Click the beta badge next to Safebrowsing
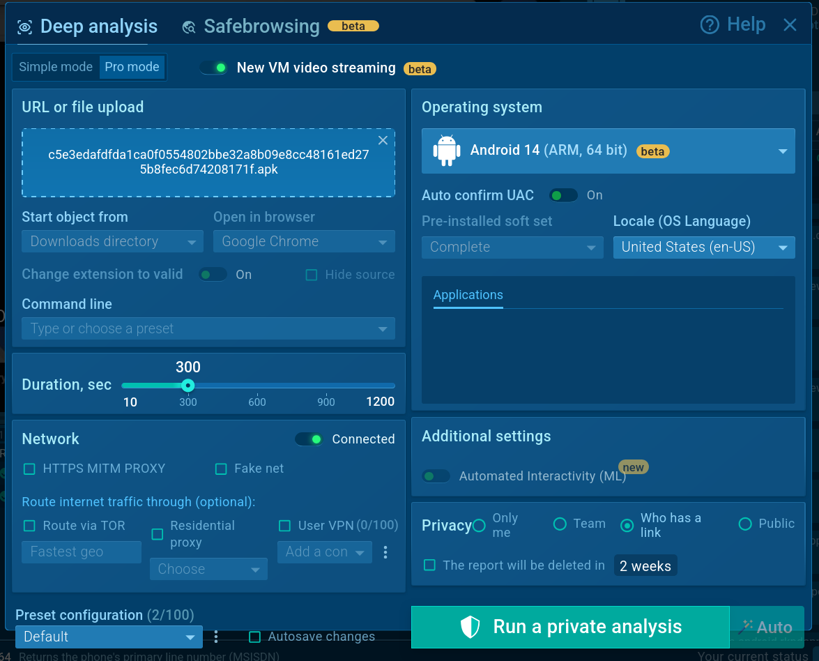This screenshot has width=819, height=661. pyautogui.click(x=353, y=26)
